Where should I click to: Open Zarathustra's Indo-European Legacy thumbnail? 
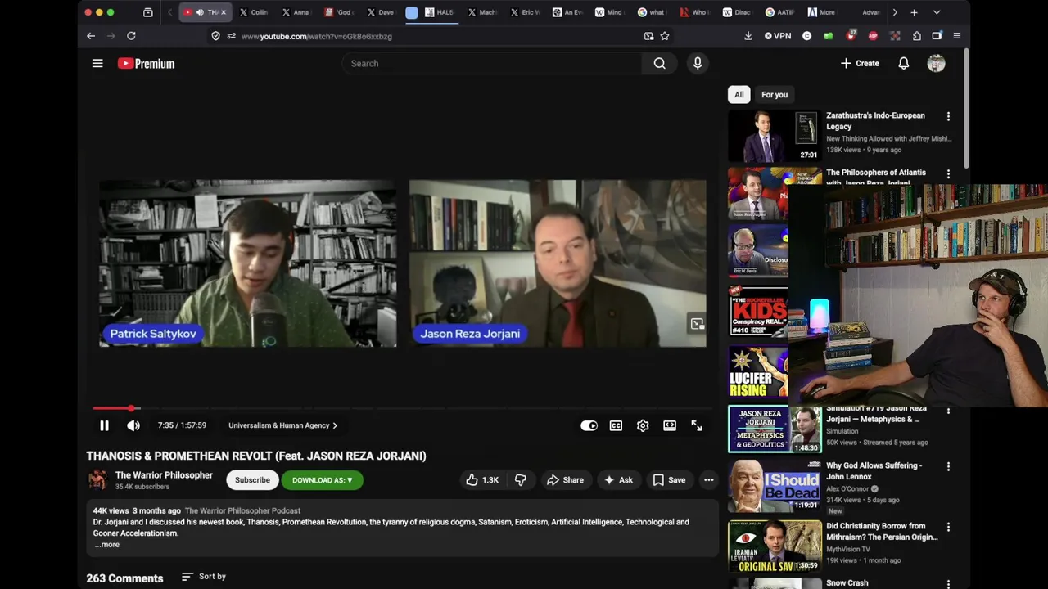775,135
